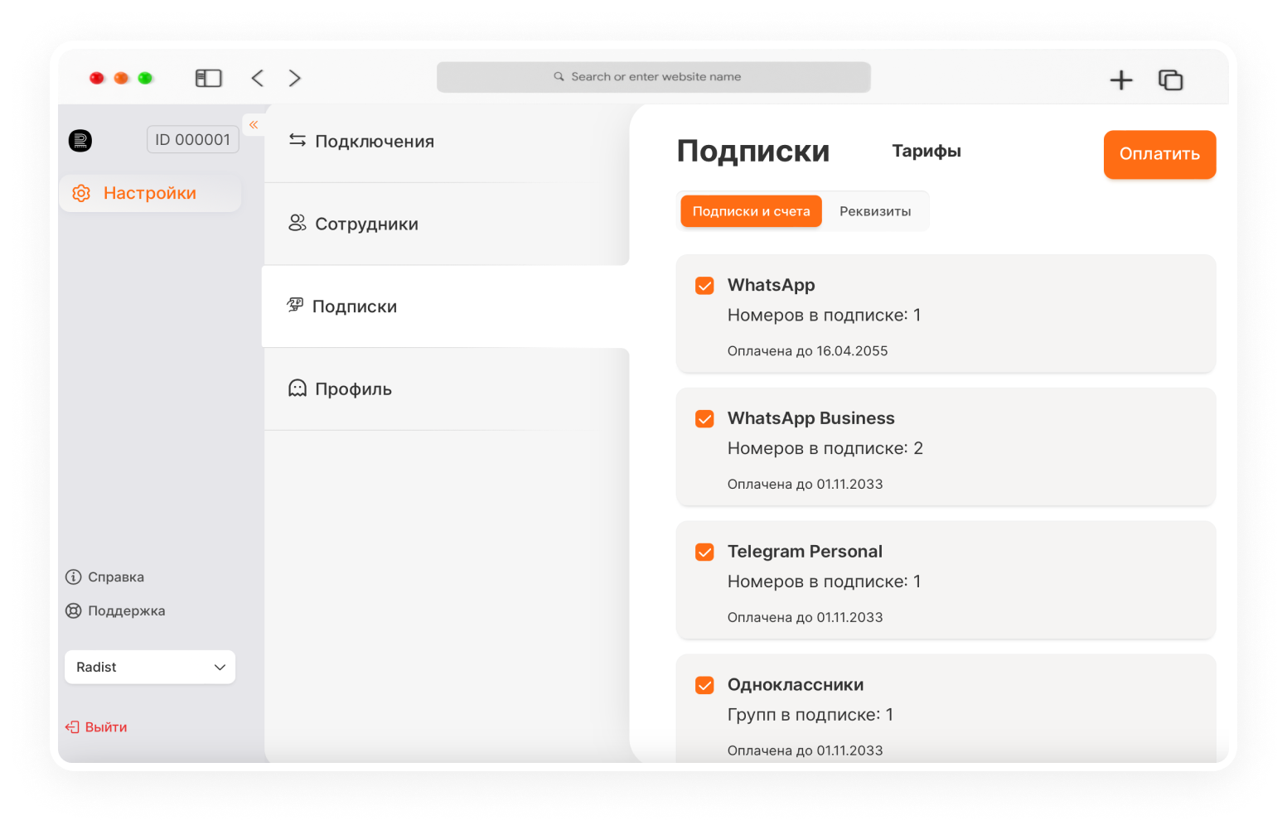Click the WhatsApp Business subscription title
Image resolution: width=1287 pixels, height=830 pixels.
811,418
